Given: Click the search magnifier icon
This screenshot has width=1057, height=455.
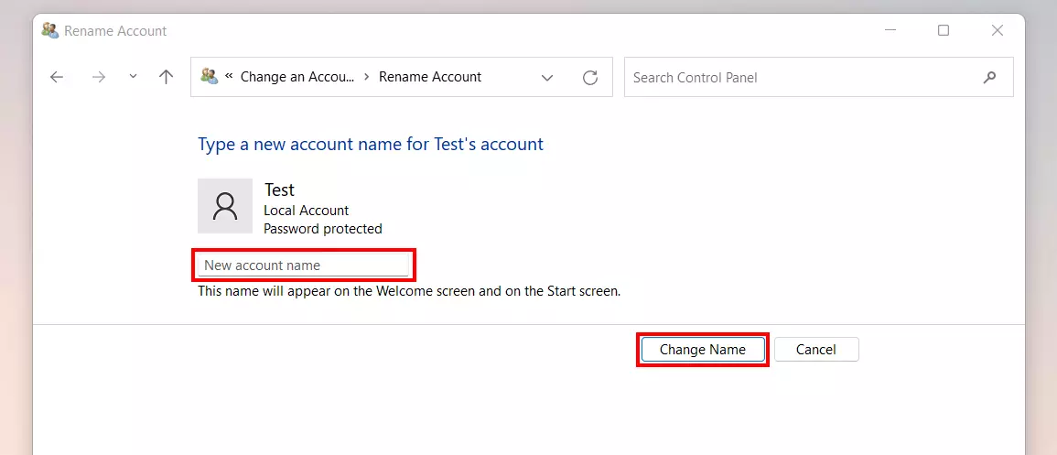Looking at the screenshot, I should point(989,78).
